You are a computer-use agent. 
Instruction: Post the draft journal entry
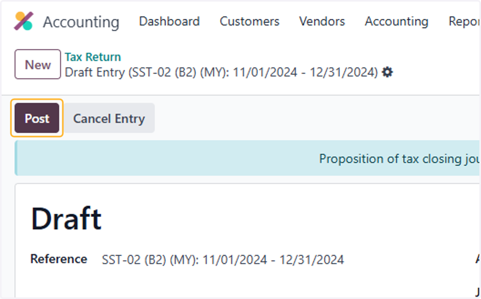pos(37,118)
